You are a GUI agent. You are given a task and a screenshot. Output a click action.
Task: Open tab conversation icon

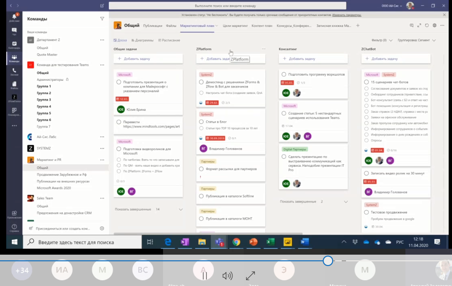[411, 25]
